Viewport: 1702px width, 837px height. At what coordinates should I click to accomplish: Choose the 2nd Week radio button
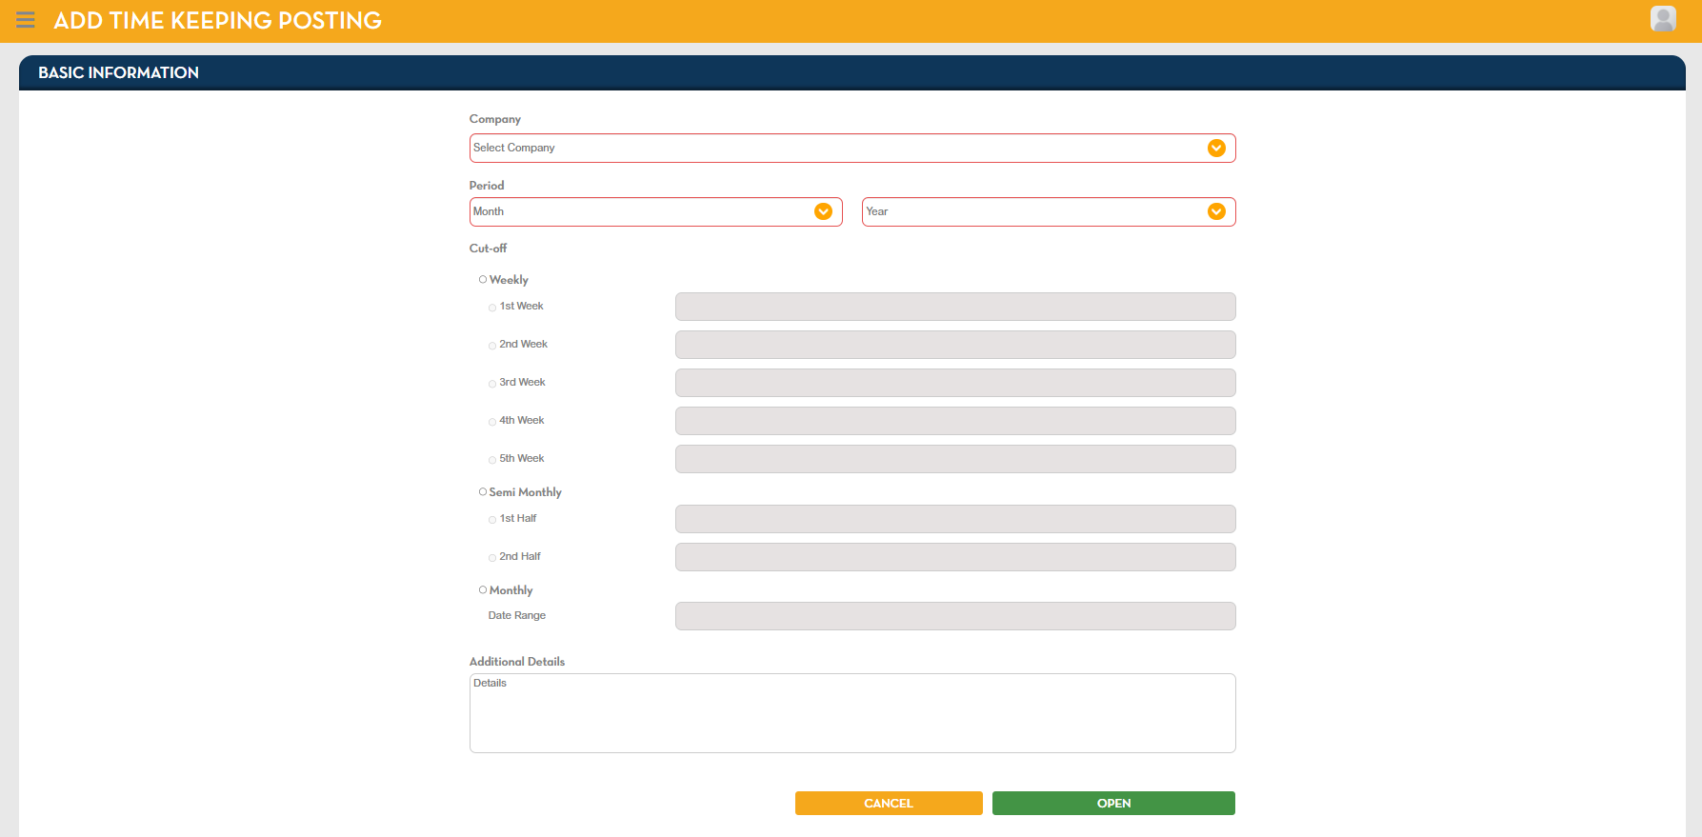click(x=492, y=346)
